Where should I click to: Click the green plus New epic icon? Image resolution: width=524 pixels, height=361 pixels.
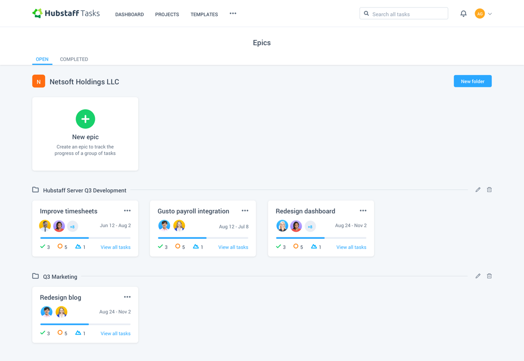[85, 119]
